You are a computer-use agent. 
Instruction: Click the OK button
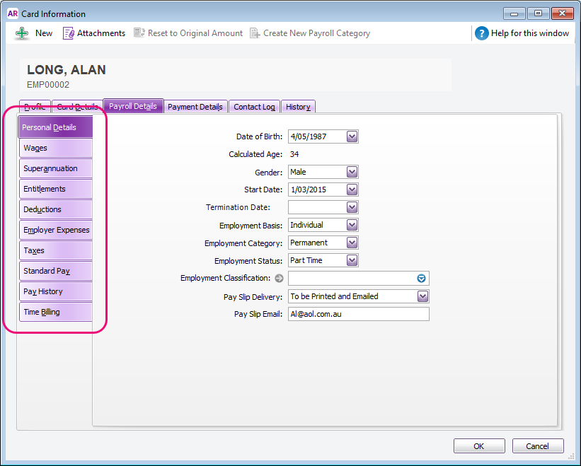[x=479, y=445]
